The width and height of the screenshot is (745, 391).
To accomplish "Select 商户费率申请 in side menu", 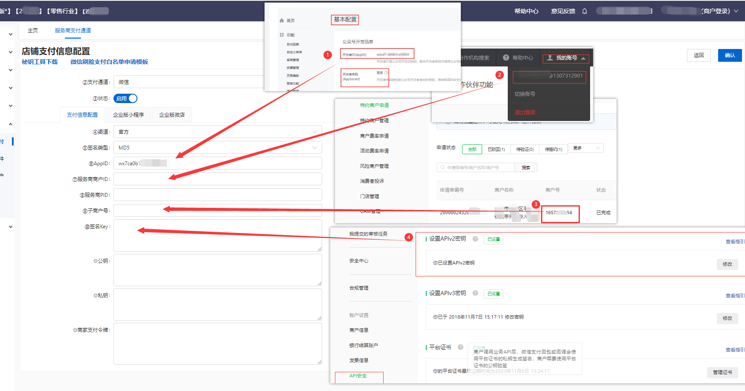I will click(374, 136).
